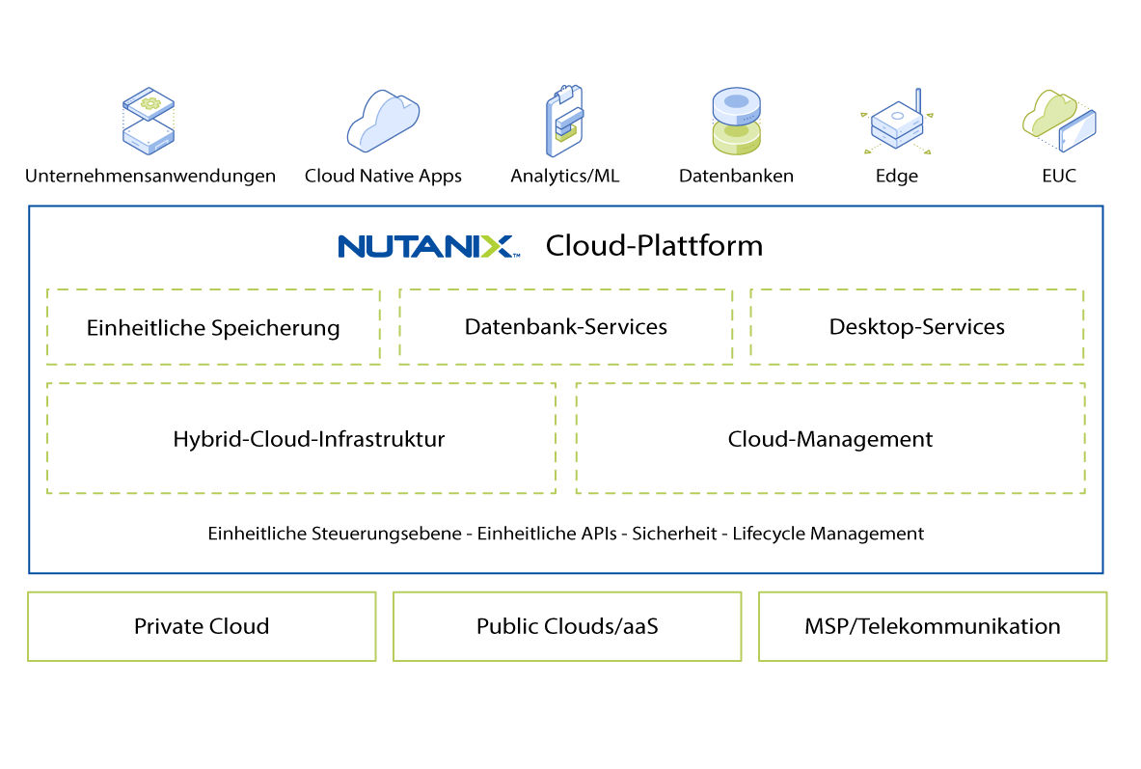Open the Hybrid-Cloud-Infrastruktur box

(x=301, y=438)
